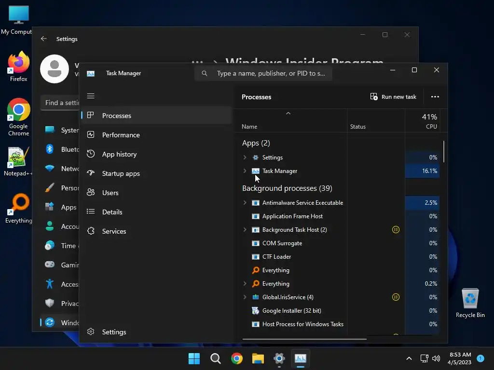Expand the Settings app row

coord(245,158)
